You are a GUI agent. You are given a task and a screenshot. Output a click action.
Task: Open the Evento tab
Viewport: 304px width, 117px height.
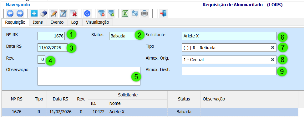(x=57, y=22)
